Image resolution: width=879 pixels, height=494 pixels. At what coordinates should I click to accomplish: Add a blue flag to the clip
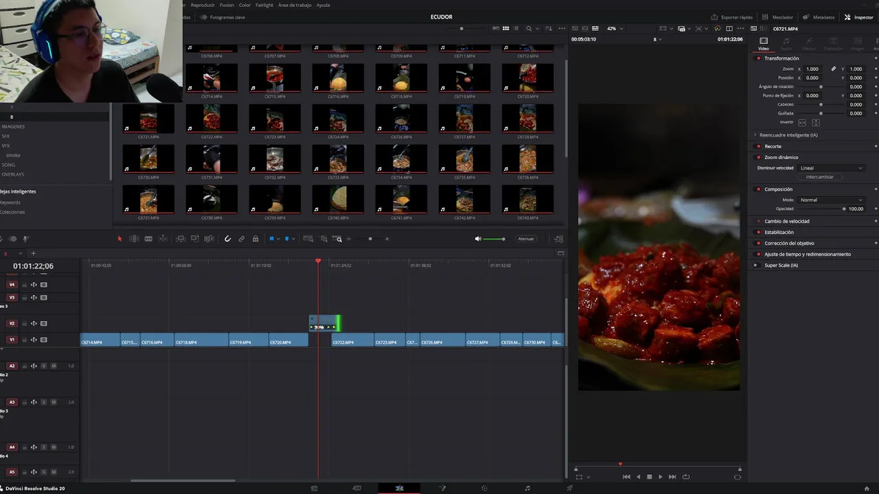(271, 239)
